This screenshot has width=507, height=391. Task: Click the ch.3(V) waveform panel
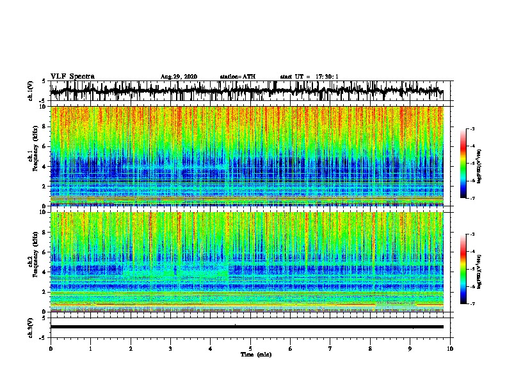pos(250,328)
